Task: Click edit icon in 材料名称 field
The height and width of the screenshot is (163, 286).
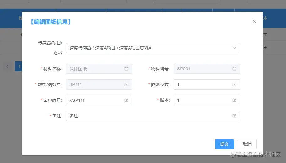Action: (x=126, y=69)
